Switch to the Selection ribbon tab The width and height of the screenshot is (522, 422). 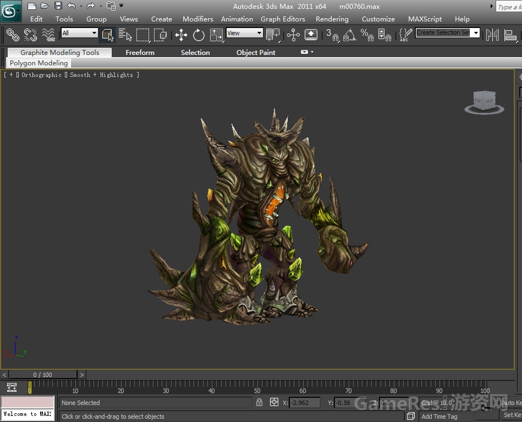coord(195,53)
